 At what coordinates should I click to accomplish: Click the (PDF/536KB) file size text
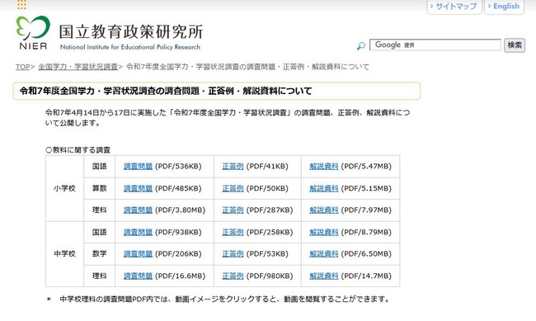pos(178,167)
